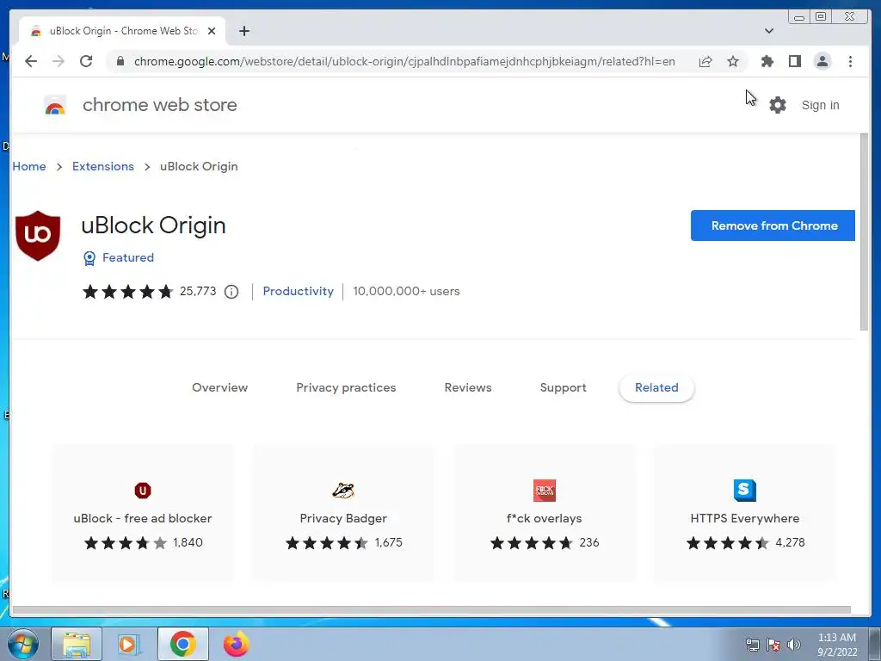This screenshot has width=881, height=661.
Task: Click the horizontal scrollbar at bottom
Action: click(432, 610)
